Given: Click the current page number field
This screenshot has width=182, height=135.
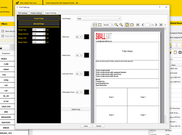Looking at the screenshot, I should pos(148,25).
